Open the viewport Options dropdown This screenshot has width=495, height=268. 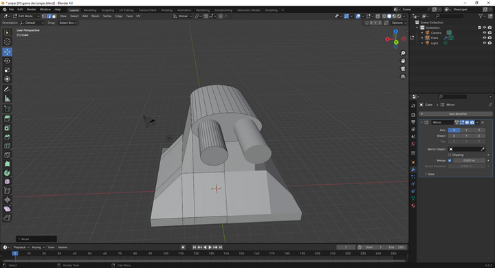coord(398,23)
